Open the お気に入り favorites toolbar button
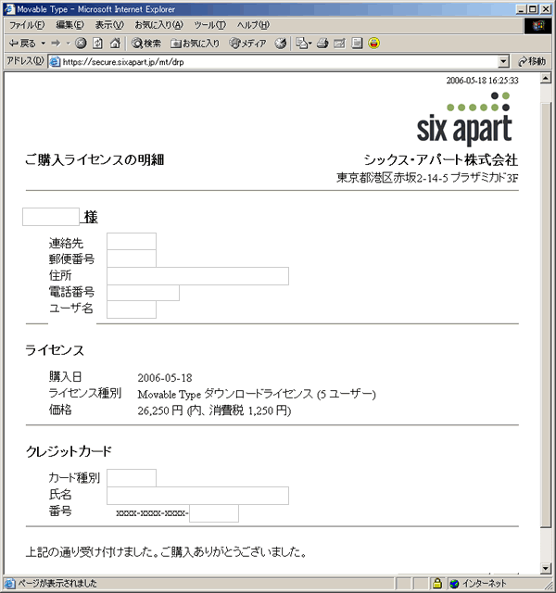 195,44
